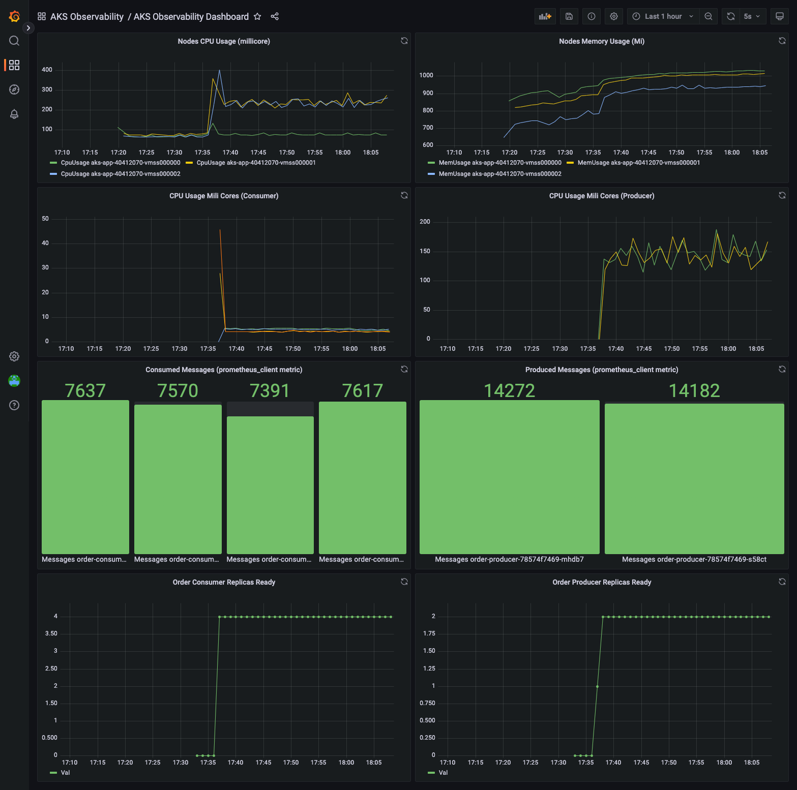
Task: Click yellow color swatch for MemUsage vmss000001
Action: click(x=570, y=163)
